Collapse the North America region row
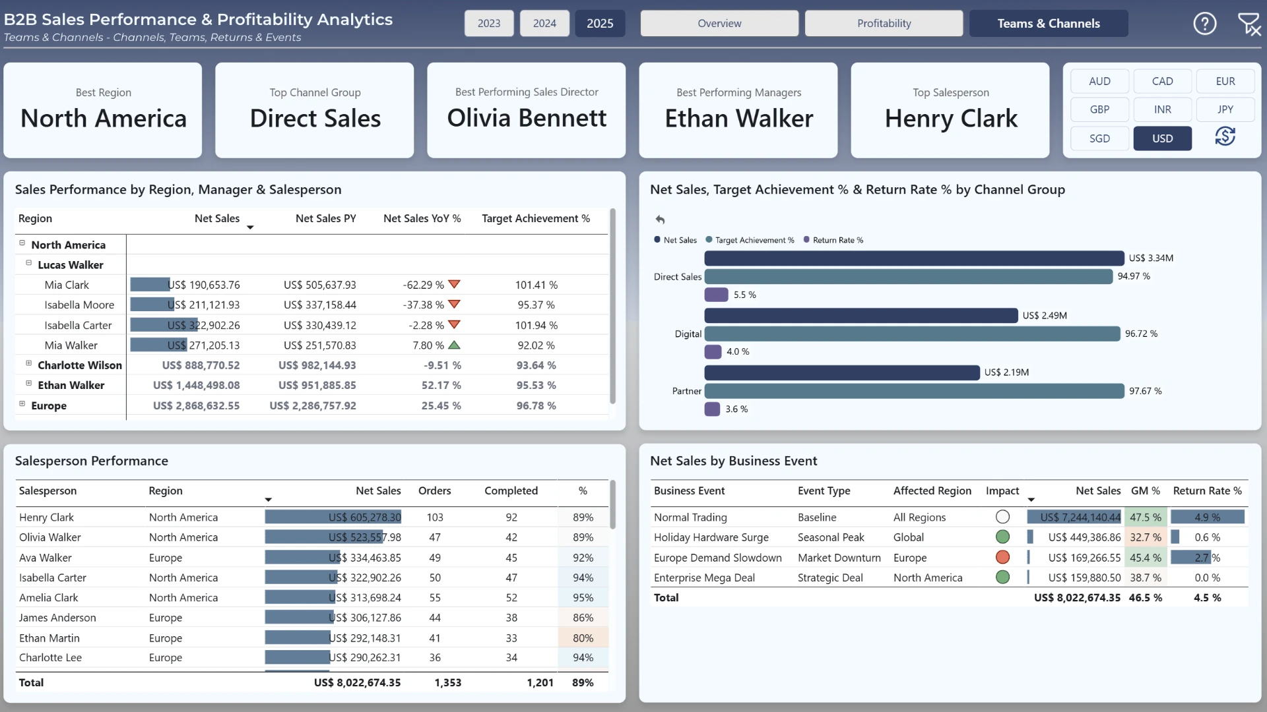The width and height of the screenshot is (1267, 712). (22, 243)
